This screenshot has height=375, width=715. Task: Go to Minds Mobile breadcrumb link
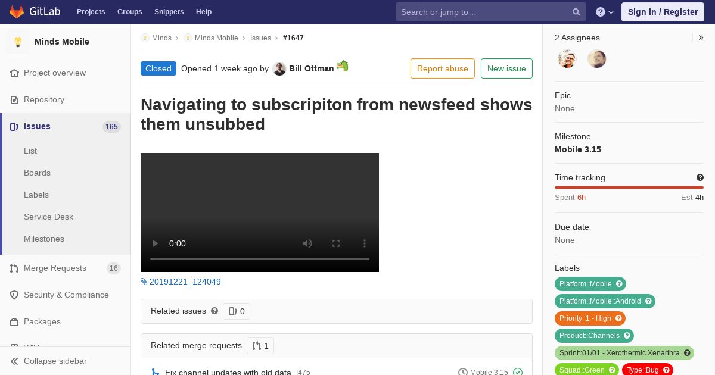tap(216, 38)
